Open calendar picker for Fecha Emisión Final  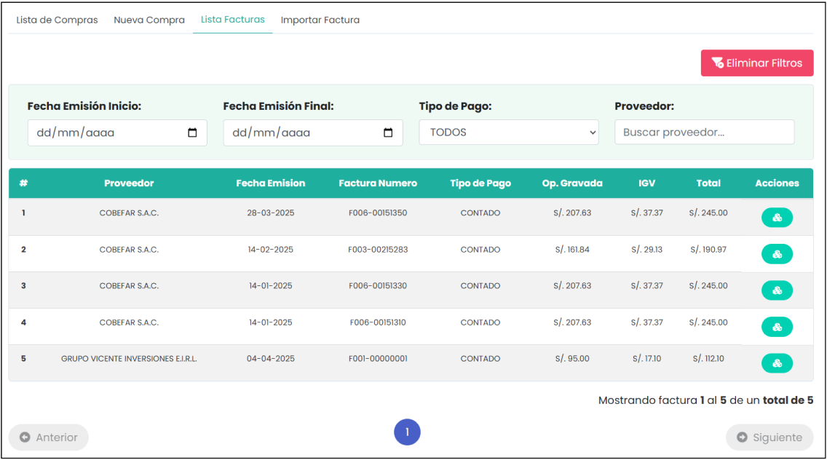point(388,133)
